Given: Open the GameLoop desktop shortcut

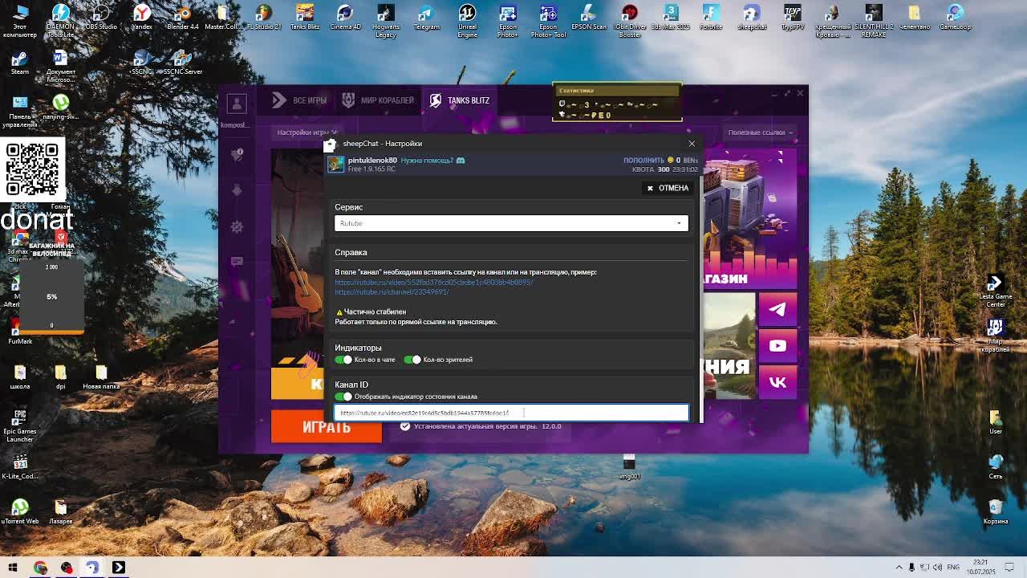Looking at the screenshot, I should click(x=955, y=18).
